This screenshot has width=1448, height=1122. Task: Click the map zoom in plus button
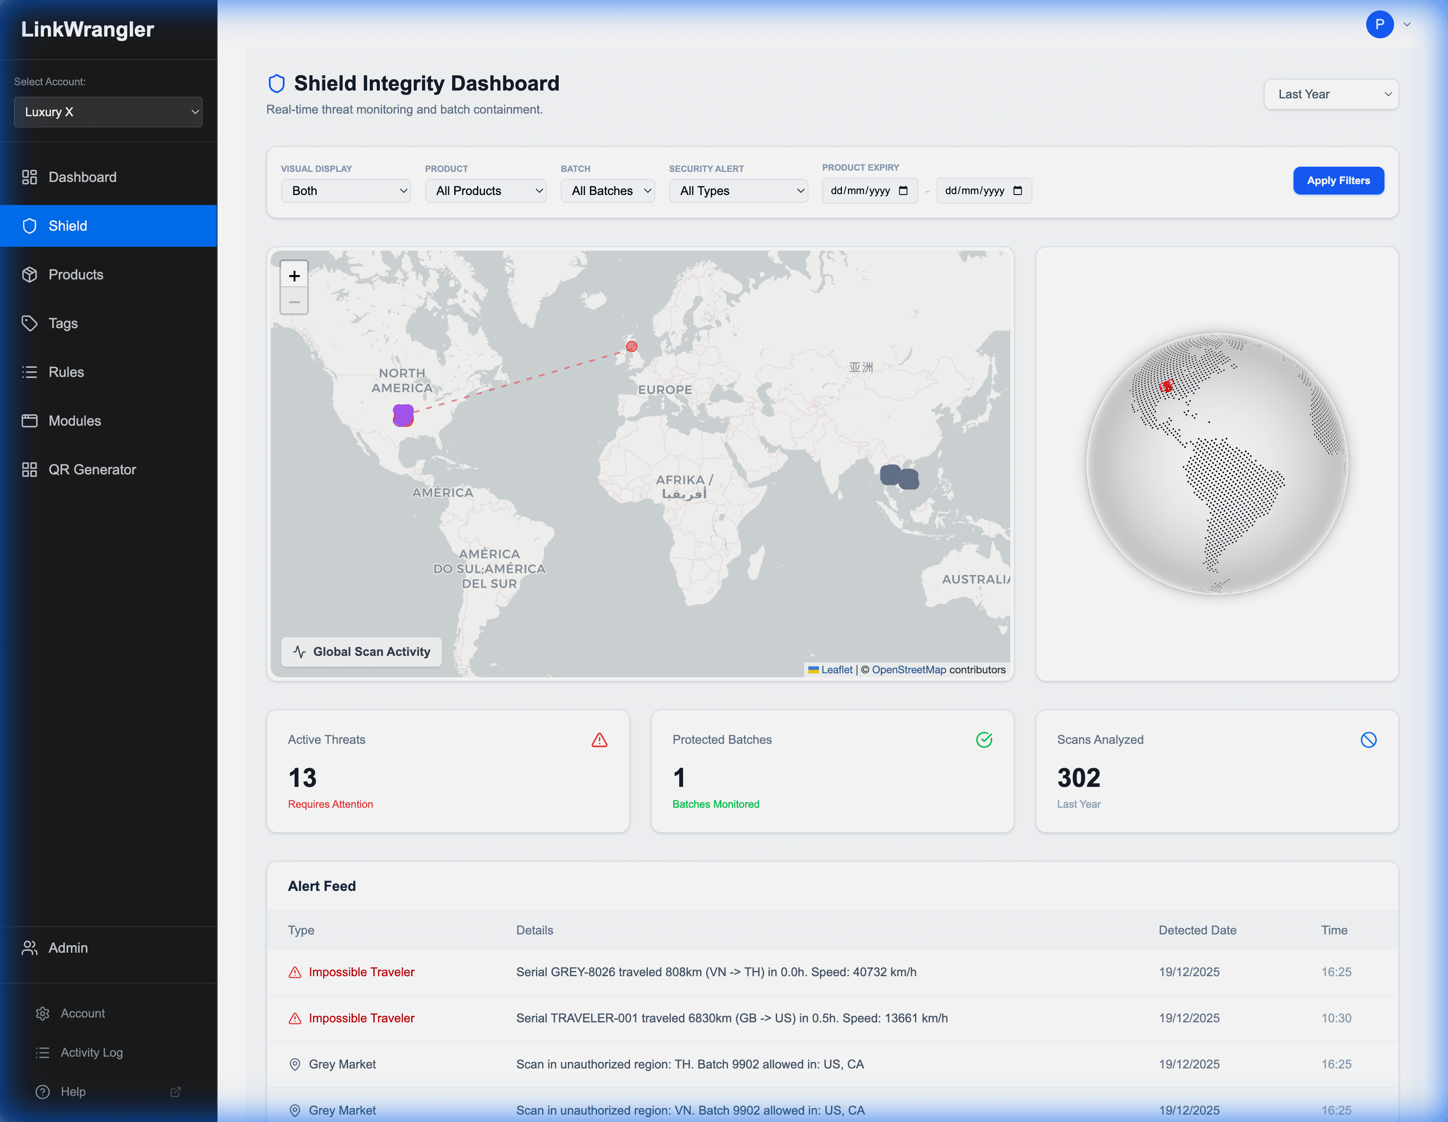point(295,275)
